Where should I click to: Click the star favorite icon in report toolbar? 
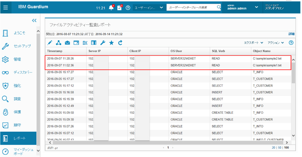pos(111,43)
